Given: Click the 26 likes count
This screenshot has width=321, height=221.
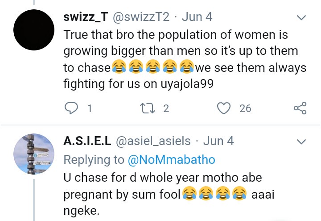Looking at the screenshot, I should (245, 108).
